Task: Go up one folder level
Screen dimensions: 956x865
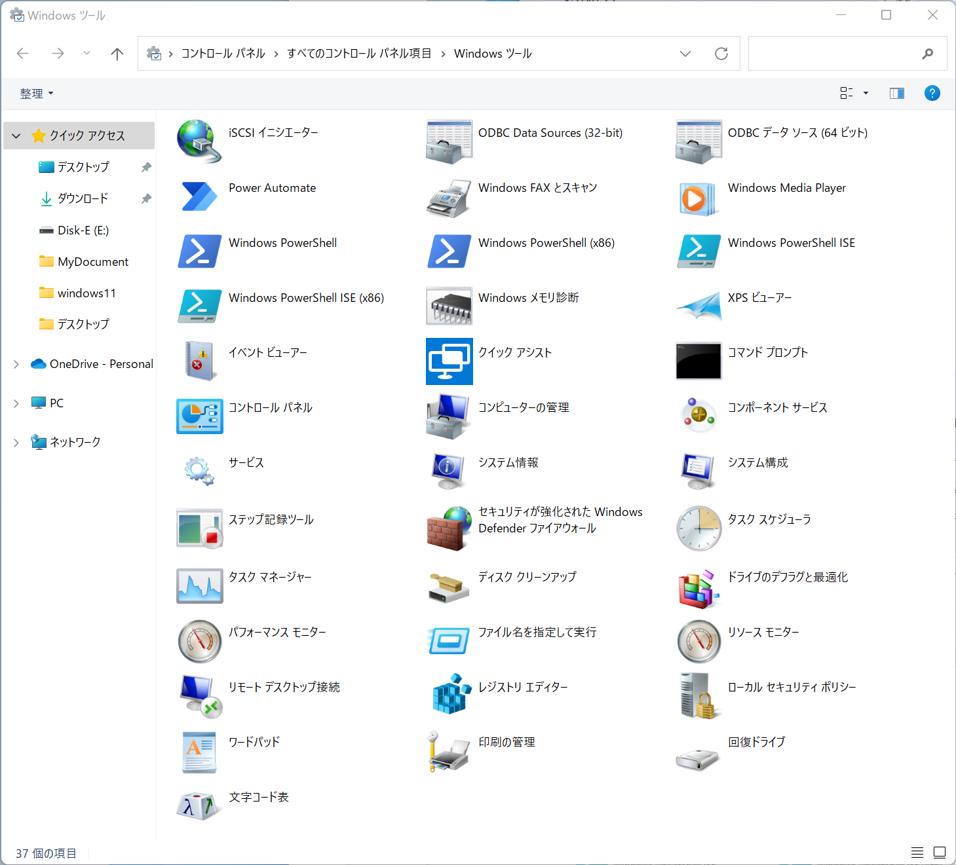Action: click(x=117, y=54)
